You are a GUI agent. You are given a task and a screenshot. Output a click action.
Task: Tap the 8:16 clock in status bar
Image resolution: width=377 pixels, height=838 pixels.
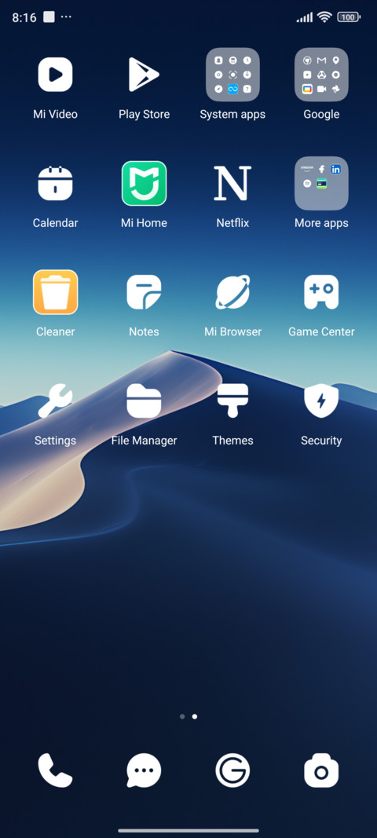pyautogui.click(x=24, y=17)
